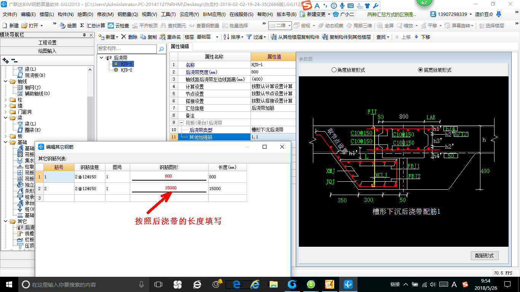Move component down with 下移
Screen dimensions: 520x292
[x=422, y=37]
